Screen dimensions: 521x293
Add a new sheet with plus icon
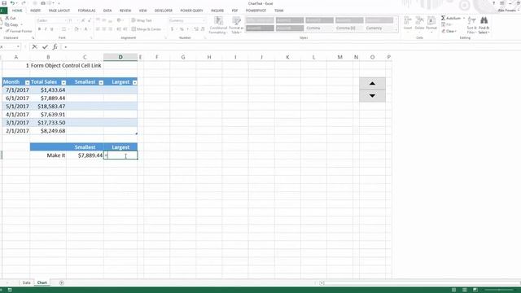click(62, 282)
